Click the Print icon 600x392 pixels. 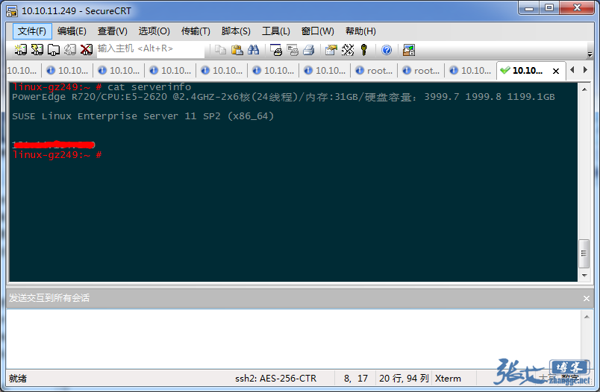click(309, 50)
